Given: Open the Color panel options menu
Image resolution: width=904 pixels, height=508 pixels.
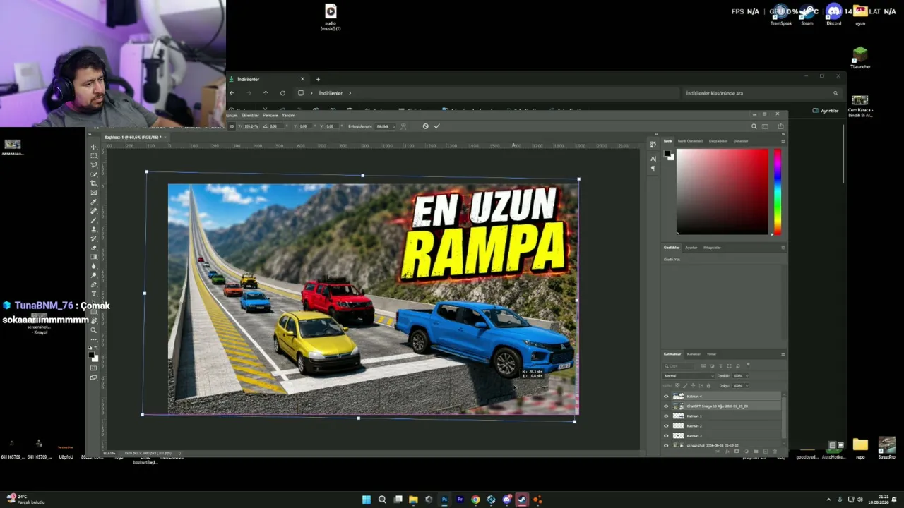Looking at the screenshot, I should pos(783,141).
